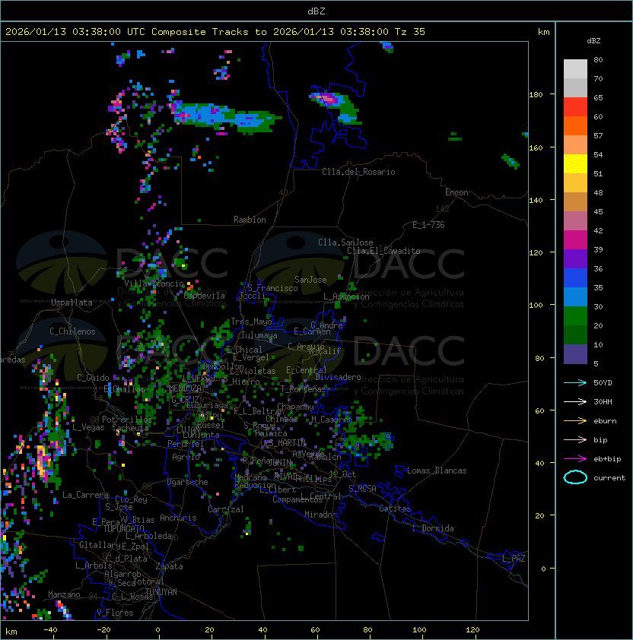
Task: Click the pink bip arrow in legend
Action: tap(575, 440)
